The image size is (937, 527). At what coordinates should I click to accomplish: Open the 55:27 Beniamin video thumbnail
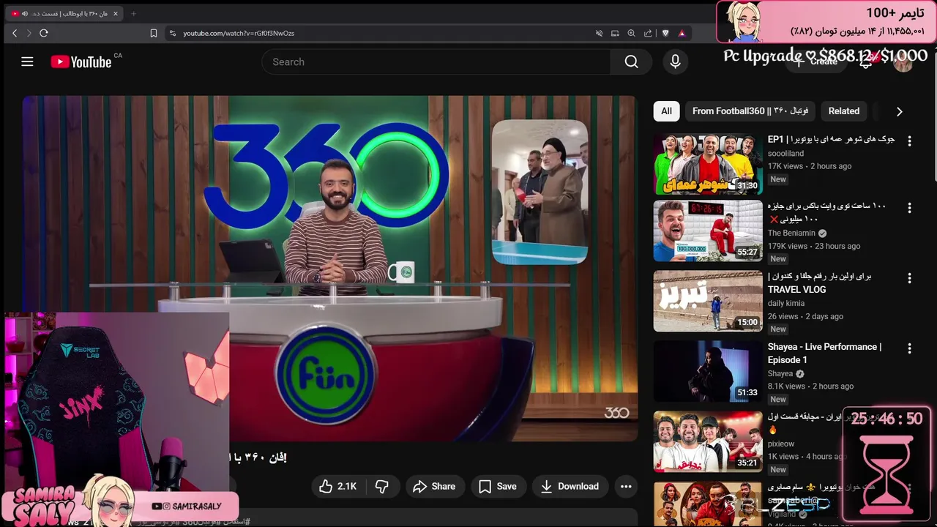[708, 231]
